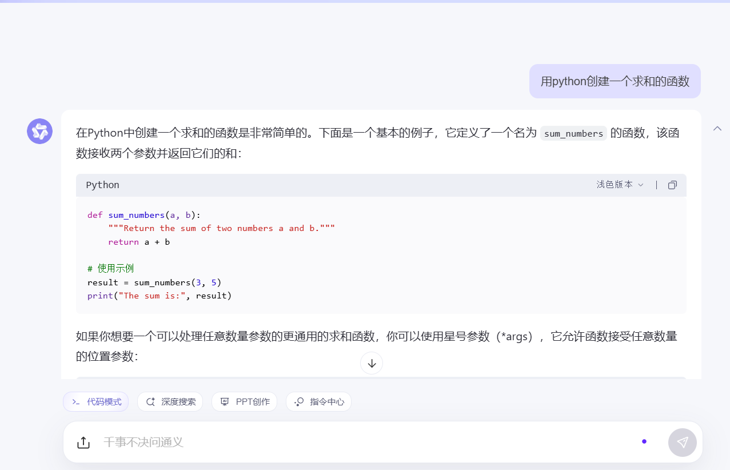Click the 千事不决问通义 input placeholder
The image size is (730, 470).
(x=144, y=442)
